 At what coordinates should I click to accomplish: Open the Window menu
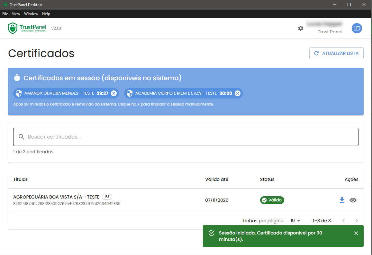click(x=31, y=14)
